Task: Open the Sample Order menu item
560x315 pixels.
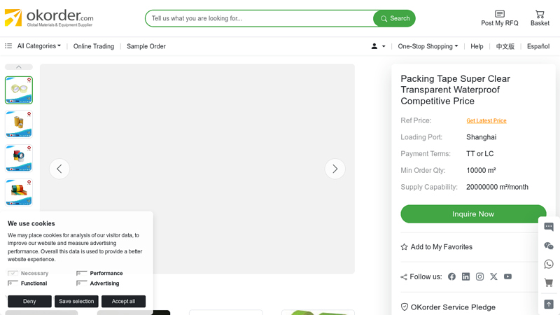Action: click(146, 46)
